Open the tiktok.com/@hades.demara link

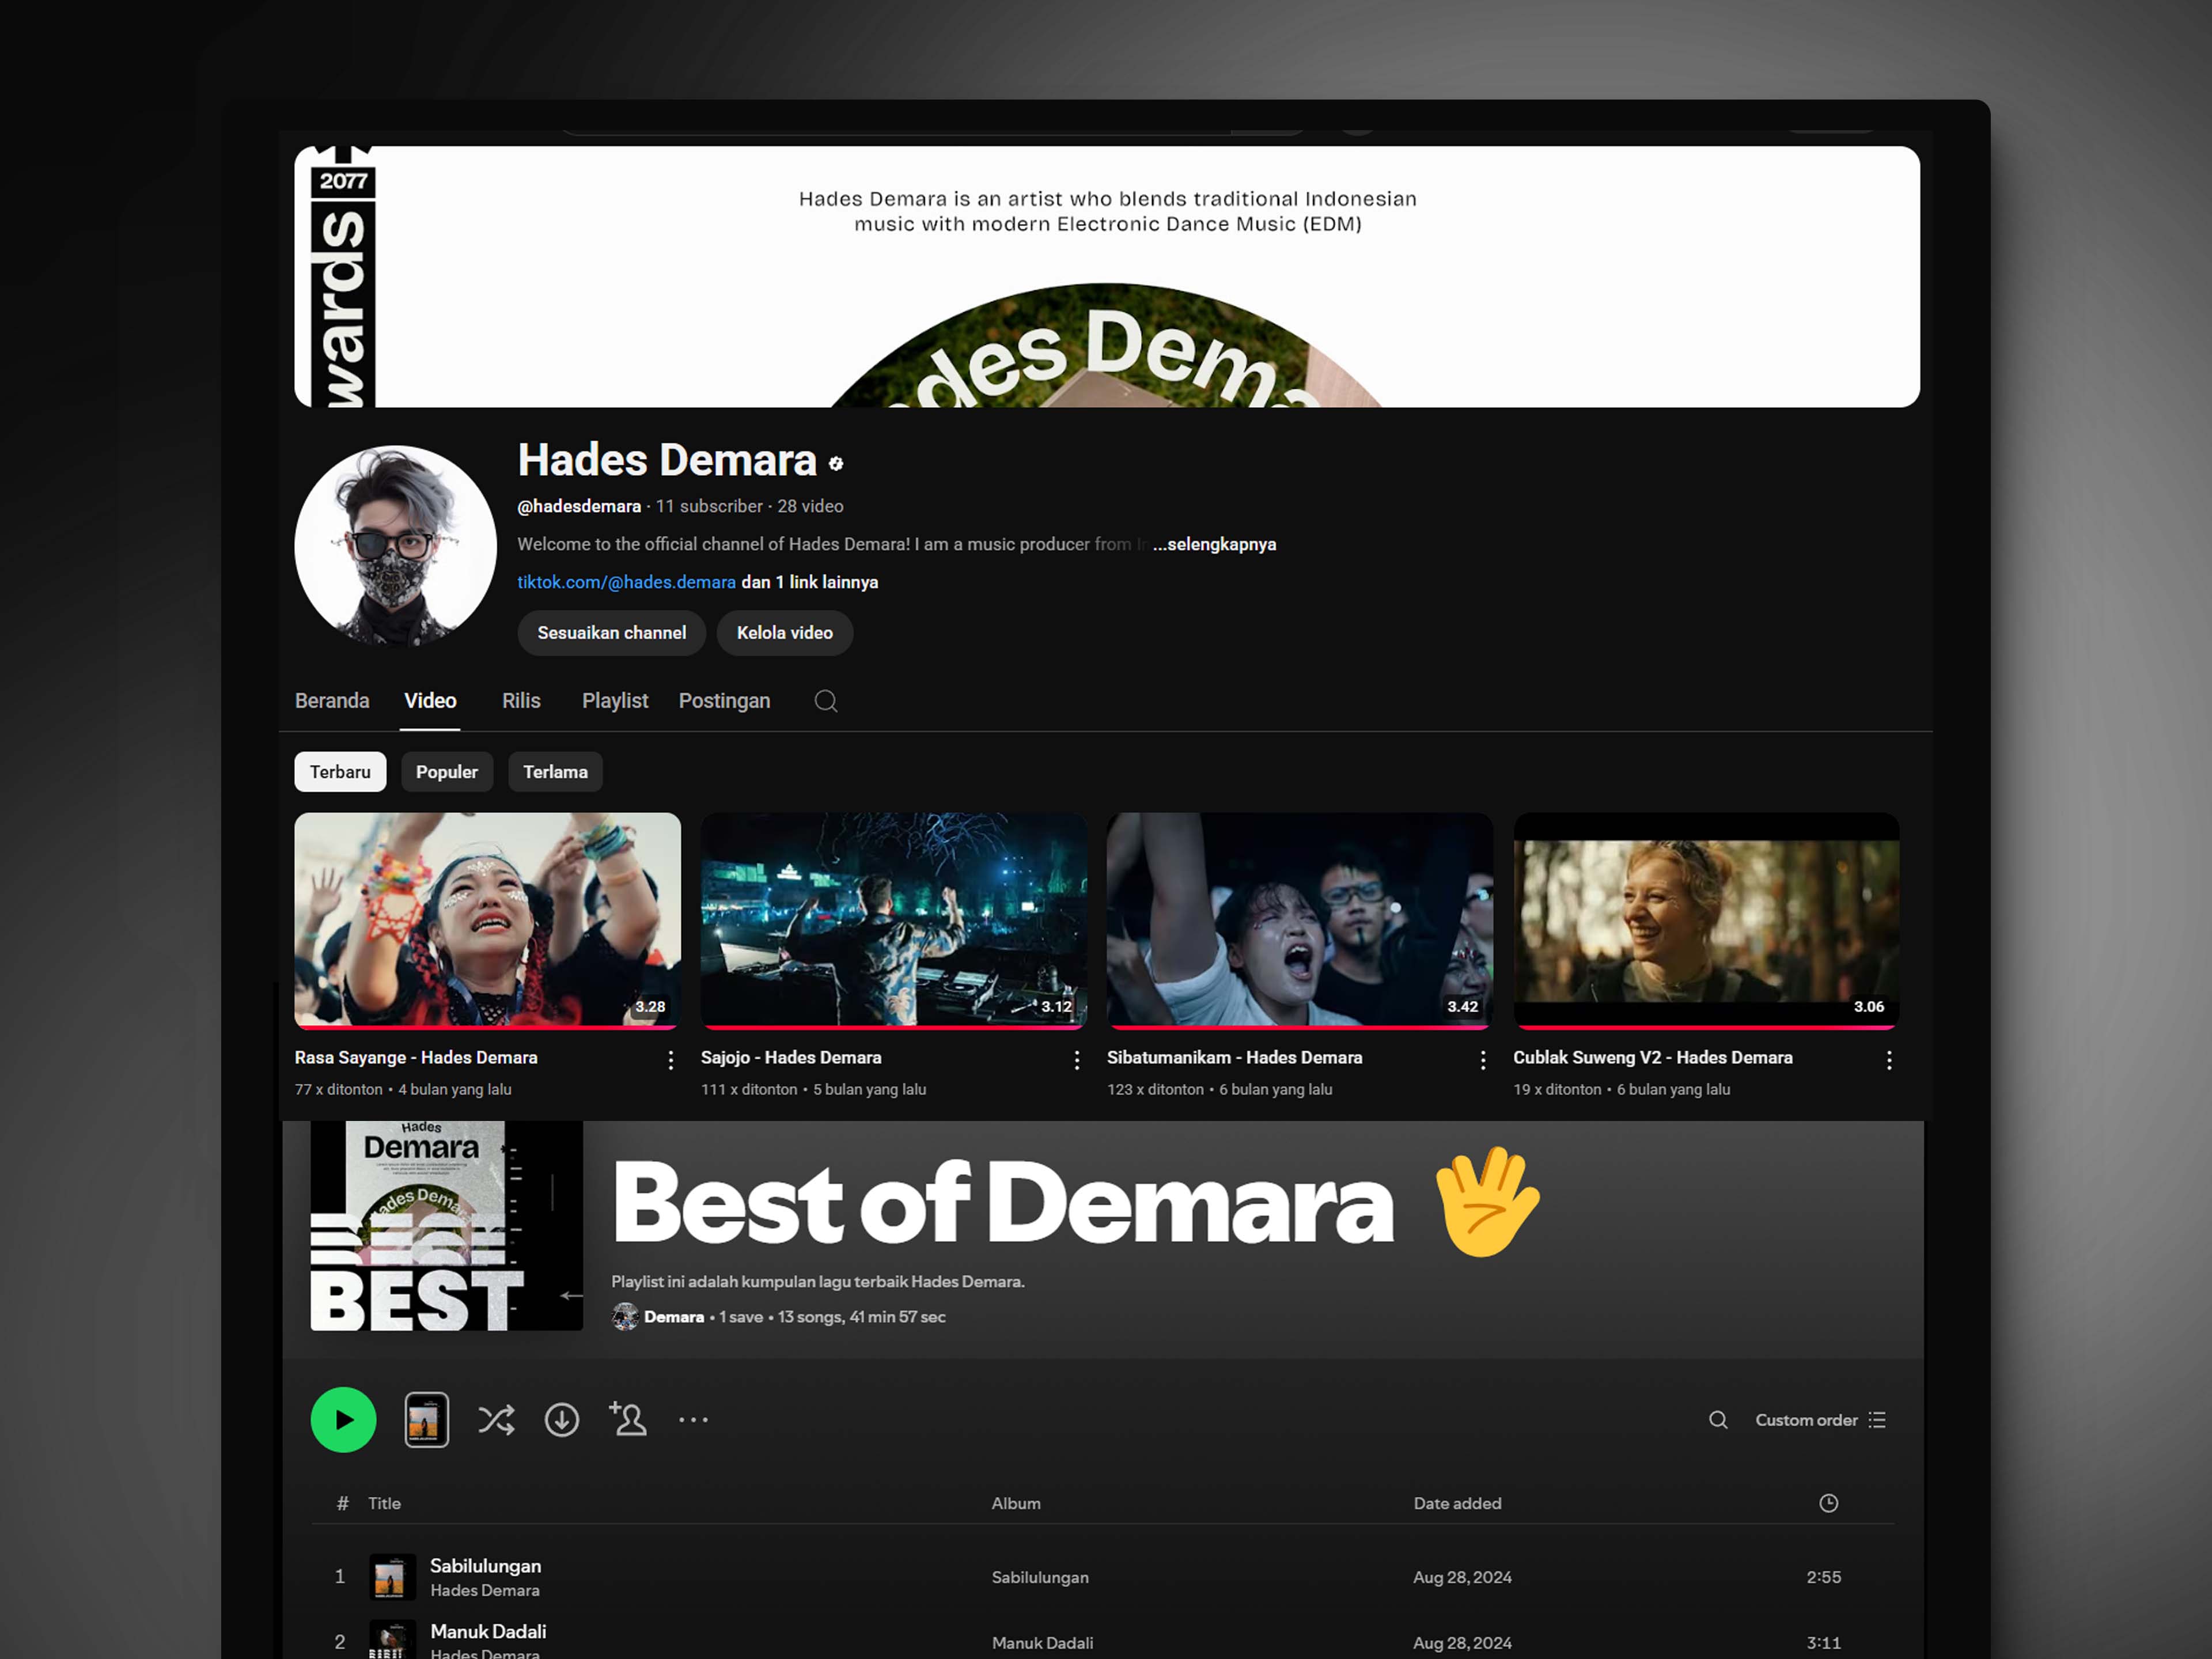pos(626,582)
